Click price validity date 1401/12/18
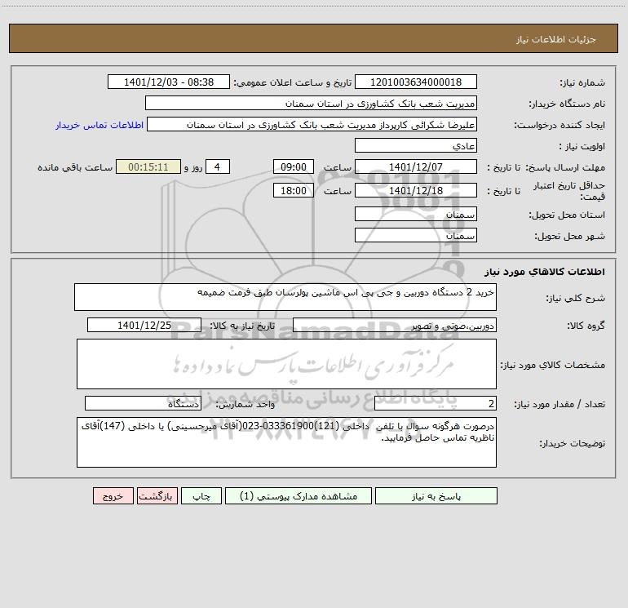Image resolution: width=628 pixels, height=608 pixels. 416,190
